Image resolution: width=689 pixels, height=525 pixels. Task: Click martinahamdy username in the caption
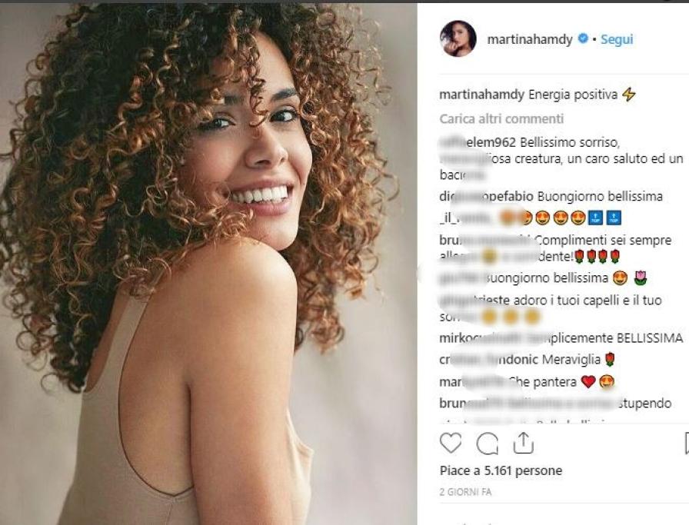481,95
